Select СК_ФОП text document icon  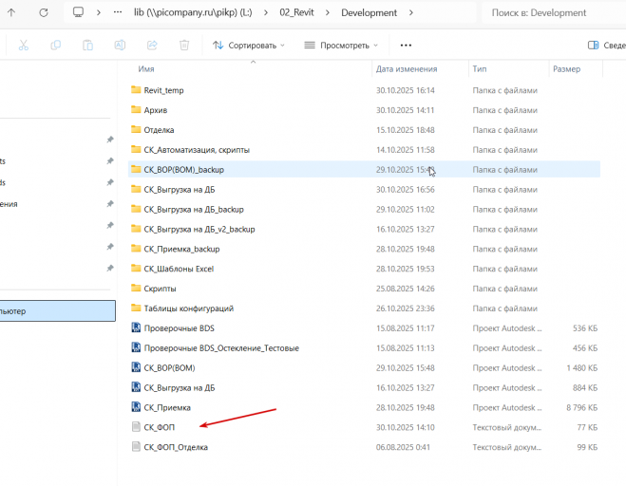(x=136, y=427)
